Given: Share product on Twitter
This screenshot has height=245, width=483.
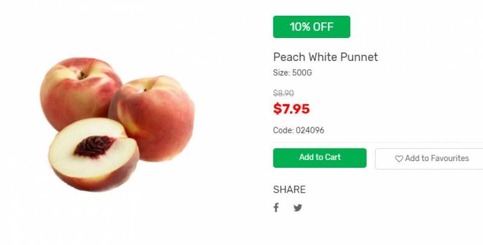Looking at the screenshot, I should (298, 208).
